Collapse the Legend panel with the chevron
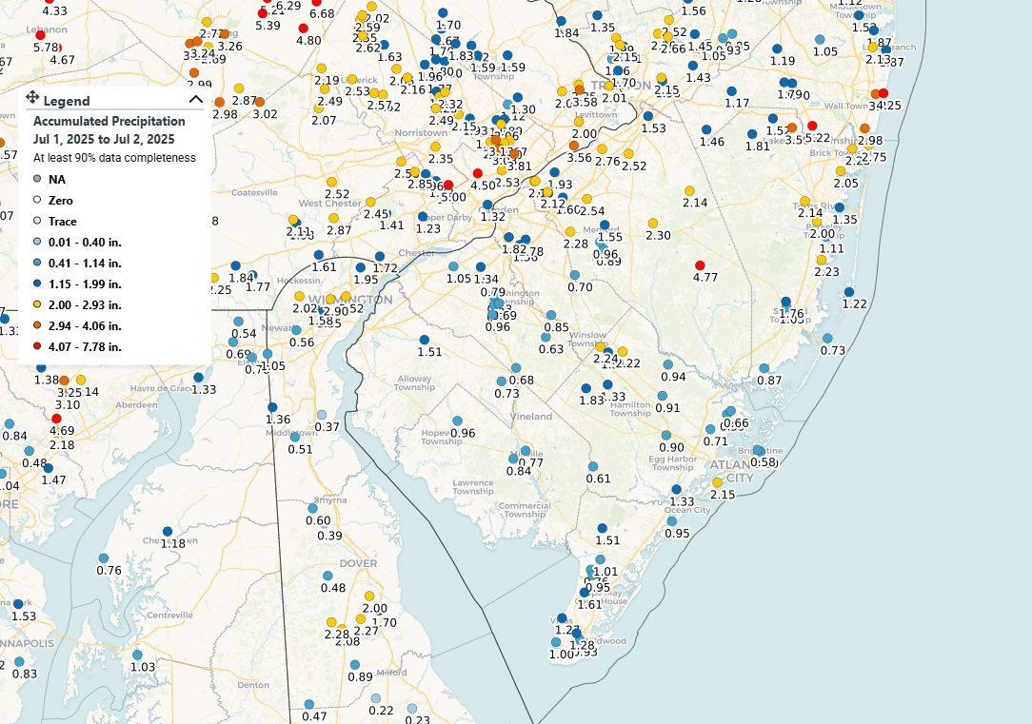 point(195,99)
